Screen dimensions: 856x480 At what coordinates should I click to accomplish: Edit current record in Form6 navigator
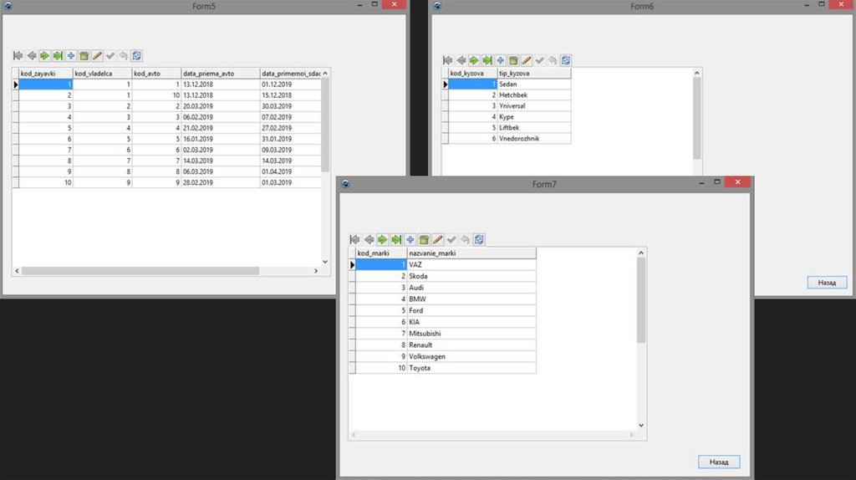(x=527, y=60)
